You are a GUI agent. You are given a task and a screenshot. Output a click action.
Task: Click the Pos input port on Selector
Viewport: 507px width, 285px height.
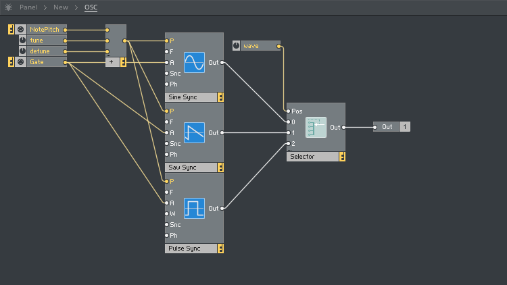(x=289, y=111)
